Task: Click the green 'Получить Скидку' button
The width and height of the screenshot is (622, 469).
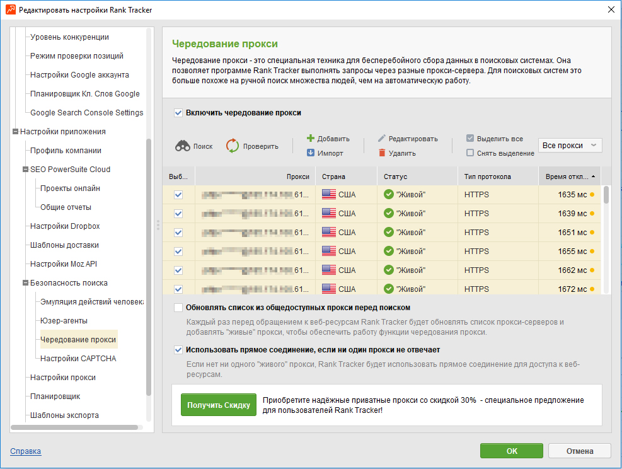Action: 219,405
